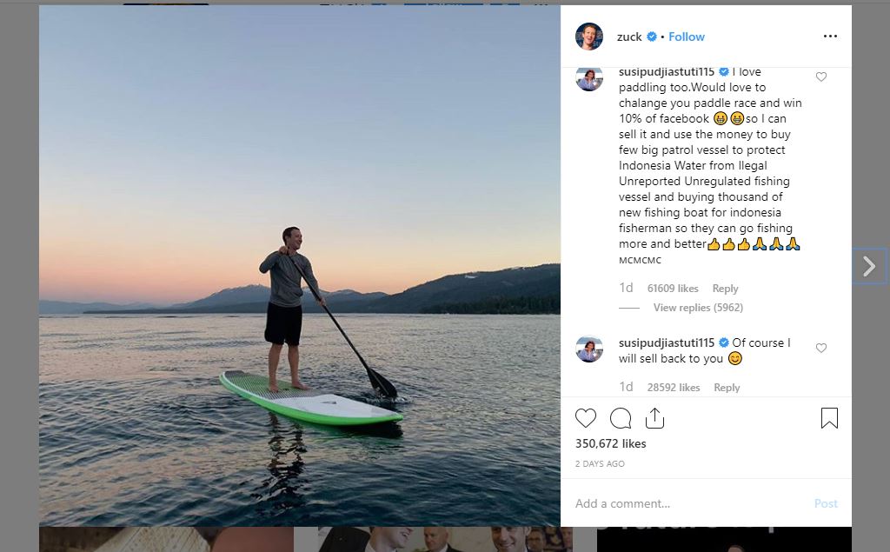Save post with the bookmark icon

829,419
